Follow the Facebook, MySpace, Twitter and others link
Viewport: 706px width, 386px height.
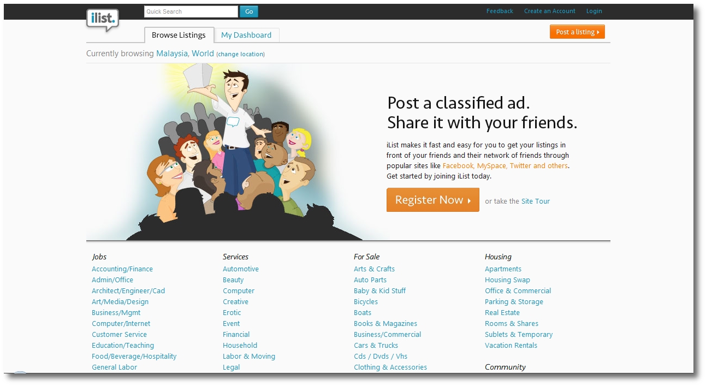tap(505, 166)
